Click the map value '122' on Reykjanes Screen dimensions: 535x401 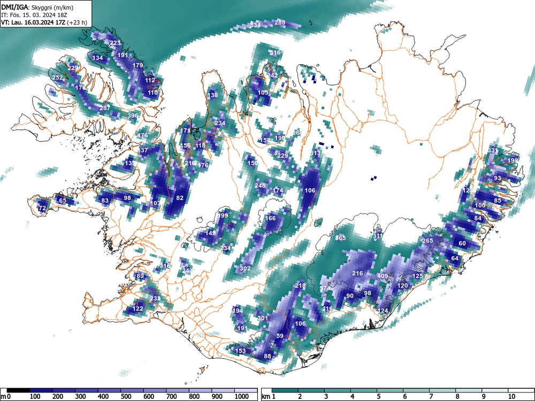tap(138, 309)
